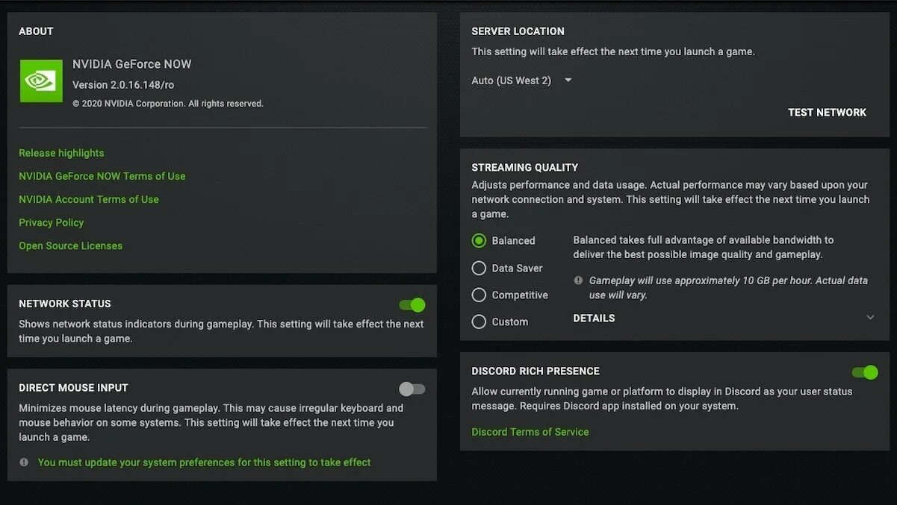The image size is (897, 505).
Task: Select the Data Saver radio button
Action: (479, 268)
